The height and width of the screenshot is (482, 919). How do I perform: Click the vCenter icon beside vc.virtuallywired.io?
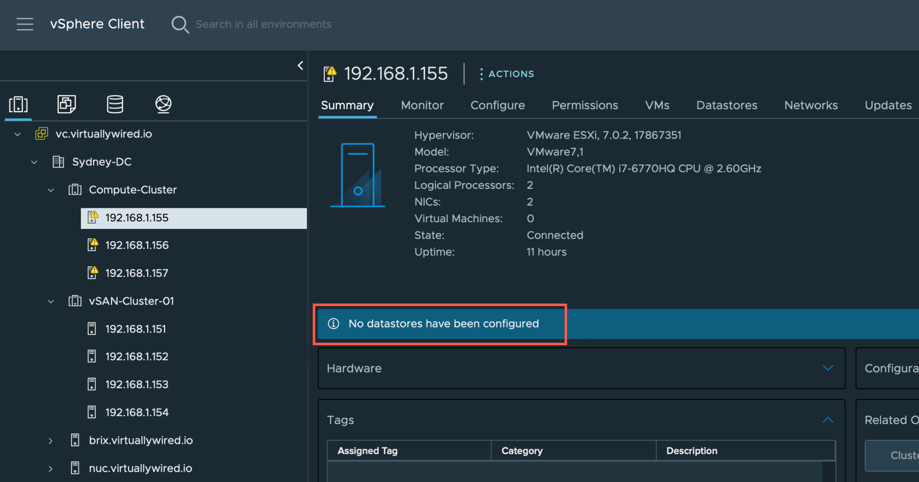pyautogui.click(x=42, y=134)
